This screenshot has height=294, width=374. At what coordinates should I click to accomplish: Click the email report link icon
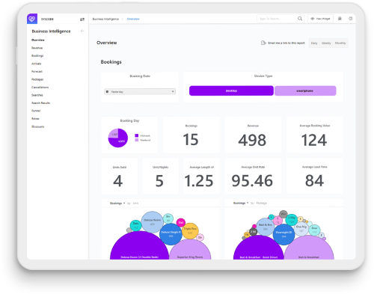click(x=263, y=43)
